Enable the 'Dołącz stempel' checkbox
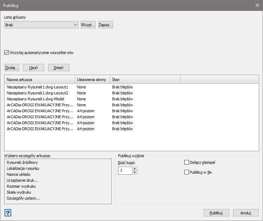 pos(186,162)
